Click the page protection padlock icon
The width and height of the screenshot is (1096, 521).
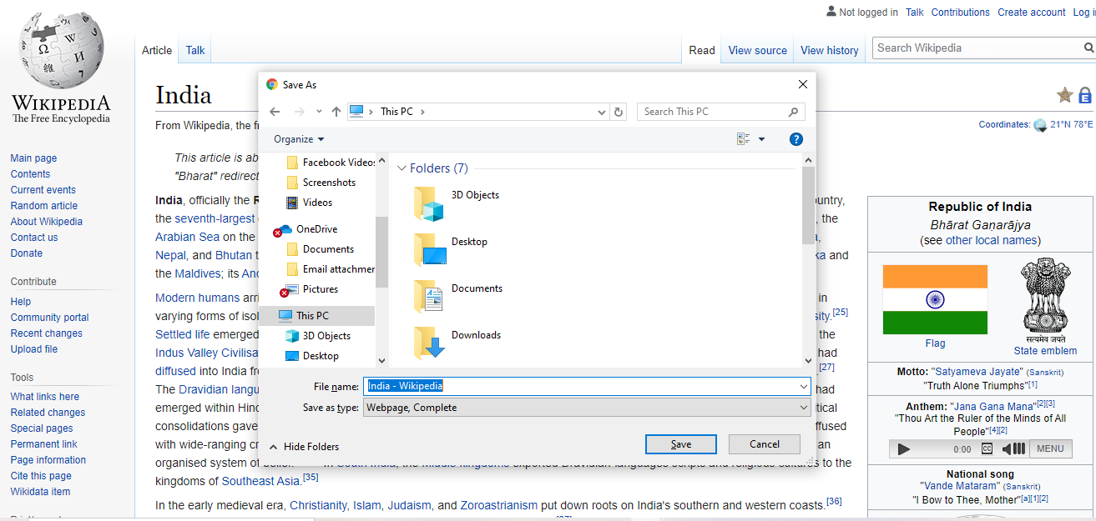tap(1085, 95)
